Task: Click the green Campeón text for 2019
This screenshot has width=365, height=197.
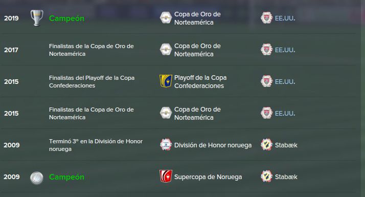Action: point(66,18)
